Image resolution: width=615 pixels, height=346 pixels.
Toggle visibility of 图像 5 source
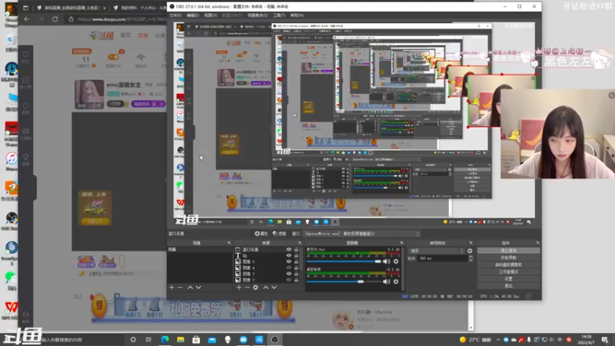pyautogui.click(x=289, y=261)
